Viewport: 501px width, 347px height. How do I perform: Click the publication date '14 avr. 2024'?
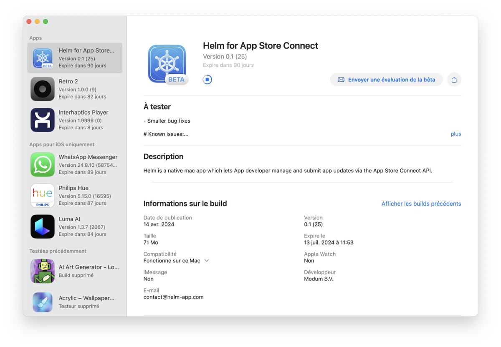[159, 224]
